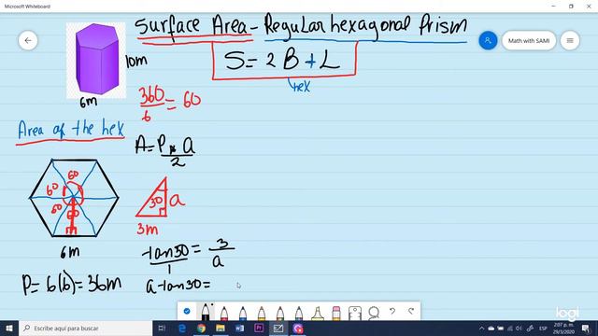
Task: Open the OneDrive cloud tray icon
Action: tap(491, 328)
